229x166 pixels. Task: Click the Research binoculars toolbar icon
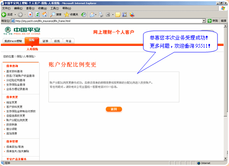[x=124, y=14]
